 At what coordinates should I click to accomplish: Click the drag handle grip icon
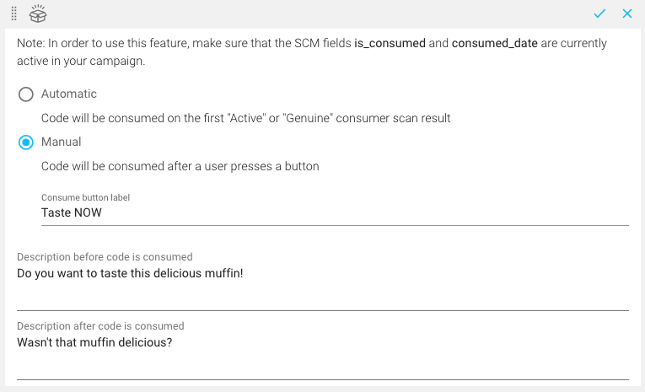click(14, 13)
